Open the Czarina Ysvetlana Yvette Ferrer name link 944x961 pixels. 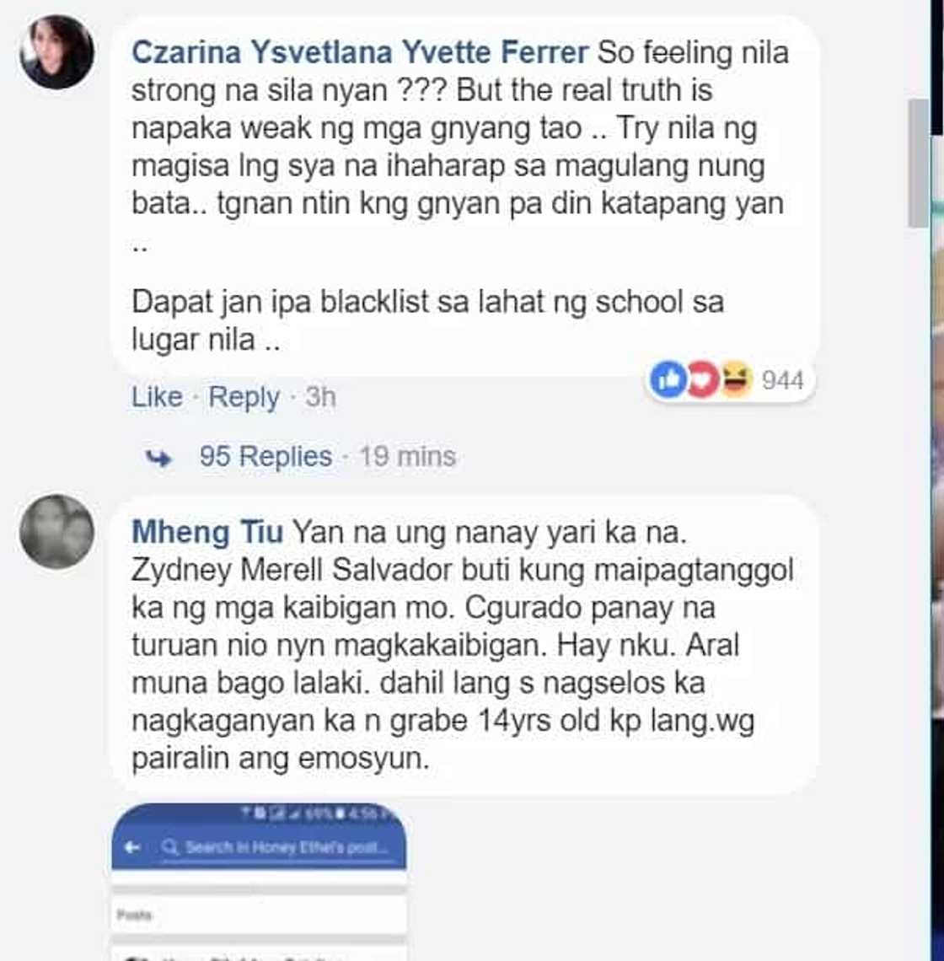pyautogui.click(x=360, y=52)
